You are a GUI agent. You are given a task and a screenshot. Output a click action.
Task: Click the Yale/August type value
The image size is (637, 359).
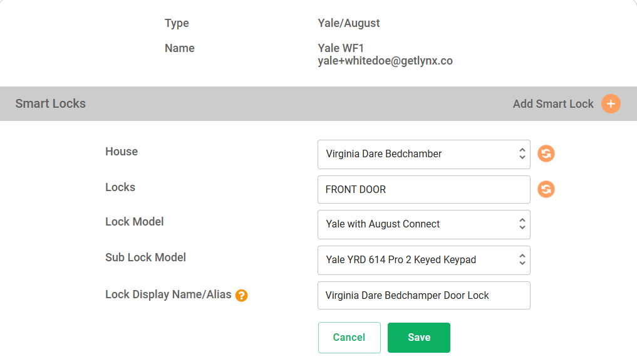point(348,23)
